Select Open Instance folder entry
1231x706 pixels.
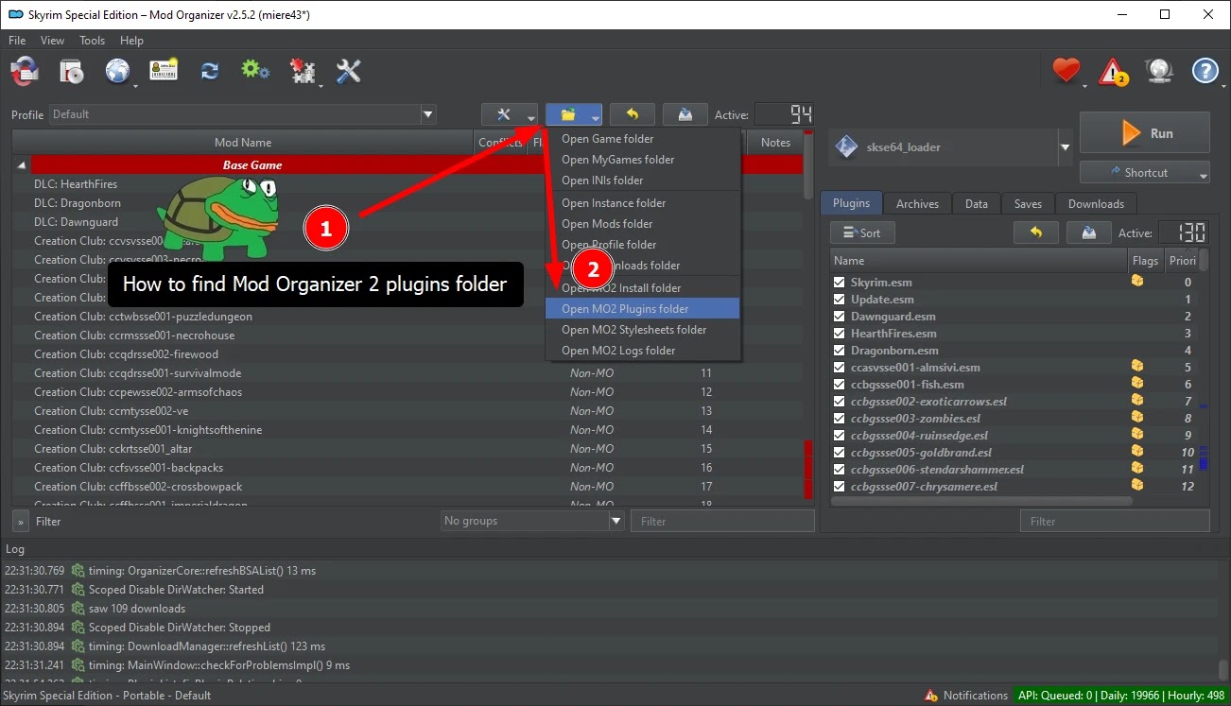point(643,203)
